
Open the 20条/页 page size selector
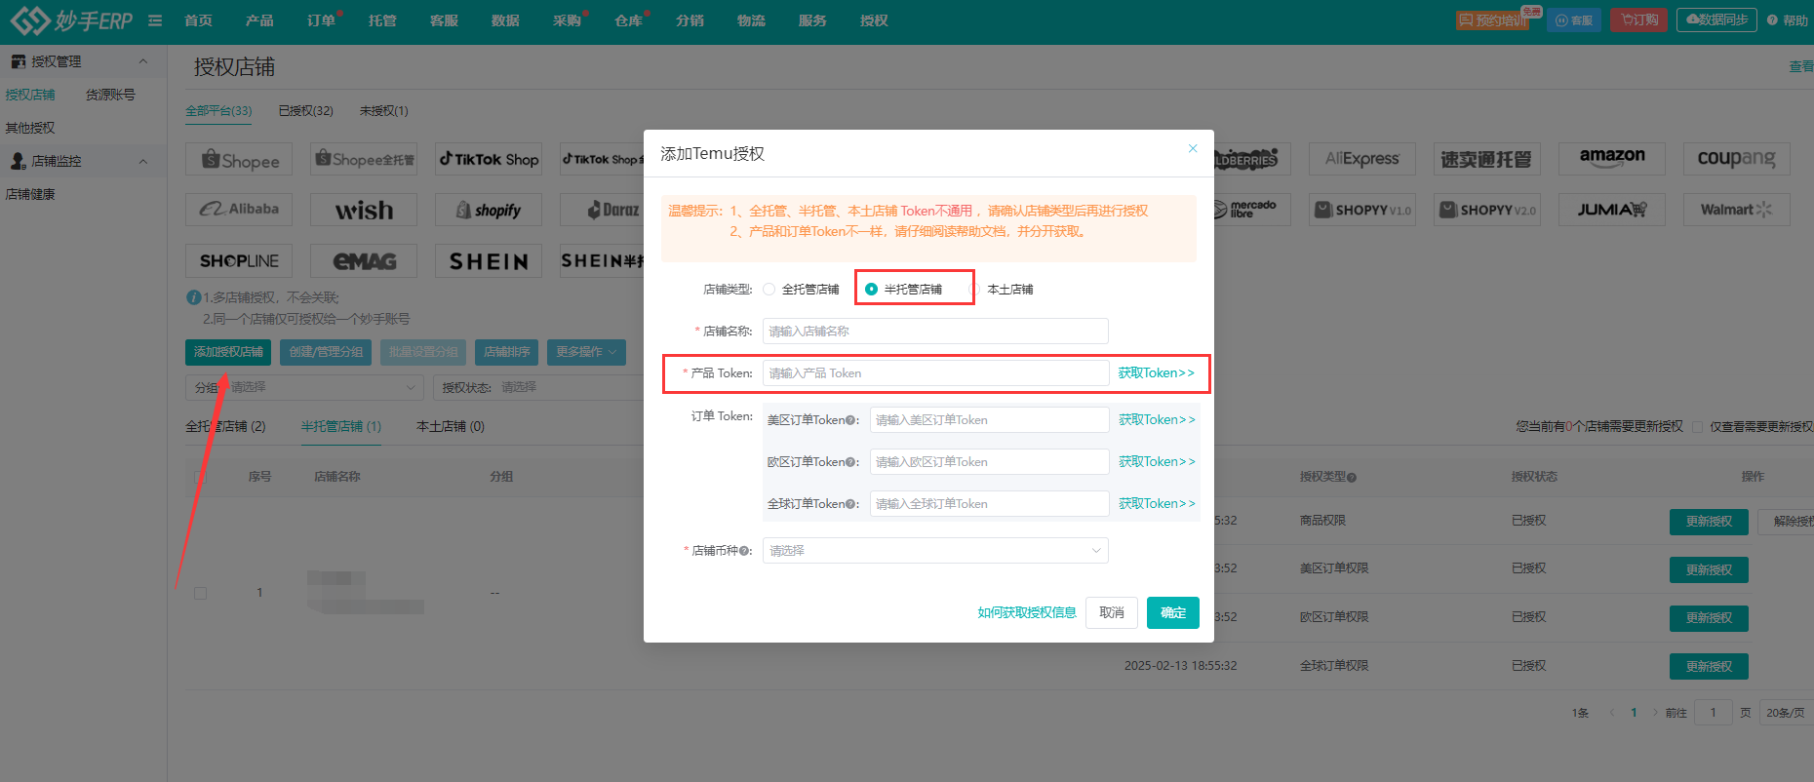coord(1786,713)
